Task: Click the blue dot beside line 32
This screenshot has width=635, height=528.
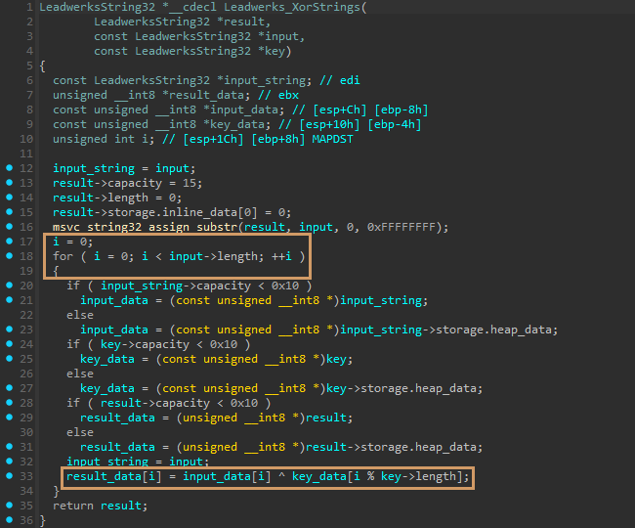Action: 10,461
